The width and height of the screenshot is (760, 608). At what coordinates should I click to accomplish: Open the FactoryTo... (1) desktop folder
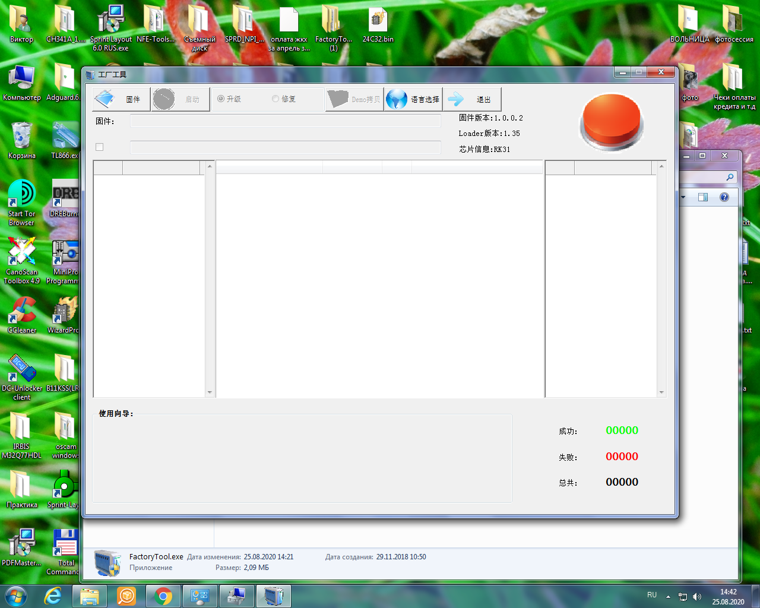333,27
